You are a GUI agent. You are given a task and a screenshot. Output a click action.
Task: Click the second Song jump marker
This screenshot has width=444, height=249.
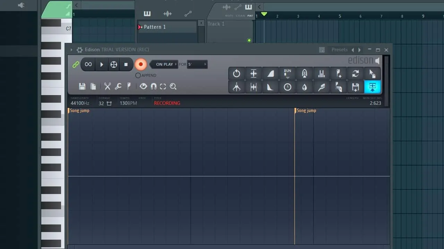tap(306, 111)
